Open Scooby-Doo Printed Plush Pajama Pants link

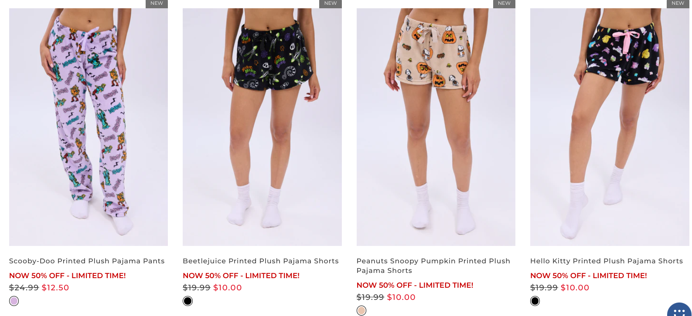(87, 261)
